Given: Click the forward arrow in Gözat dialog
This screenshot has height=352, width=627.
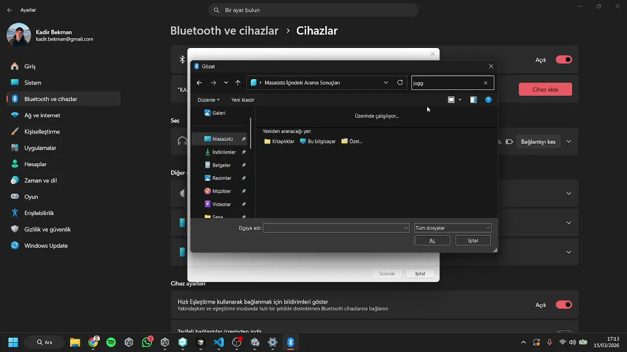Looking at the screenshot, I should [x=214, y=83].
